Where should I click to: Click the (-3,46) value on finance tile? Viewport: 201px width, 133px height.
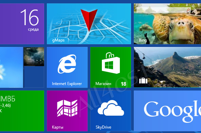click(5, 105)
